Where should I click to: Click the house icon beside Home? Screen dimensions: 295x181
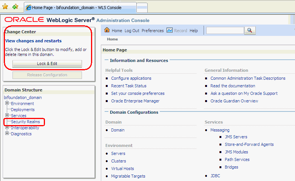107,30
